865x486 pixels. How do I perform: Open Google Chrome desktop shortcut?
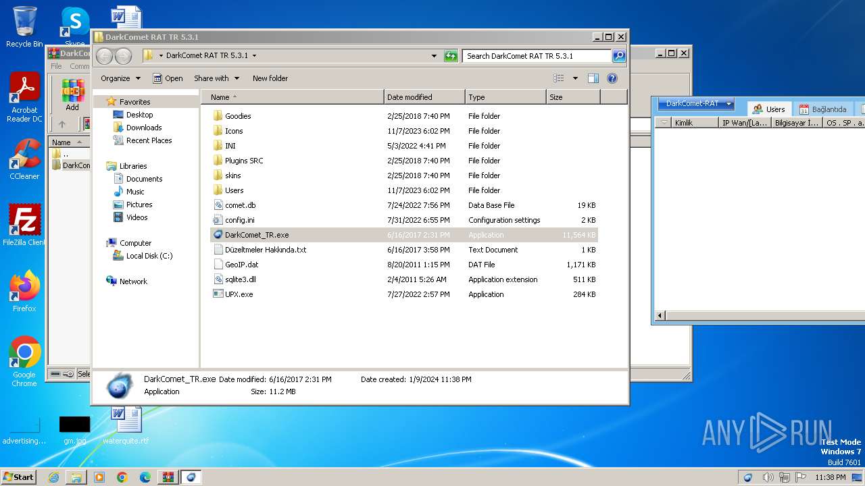[24, 362]
